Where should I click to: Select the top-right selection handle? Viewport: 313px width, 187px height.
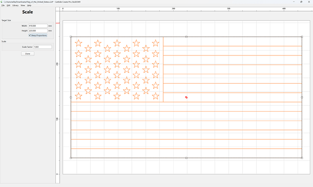(x=302, y=37)
